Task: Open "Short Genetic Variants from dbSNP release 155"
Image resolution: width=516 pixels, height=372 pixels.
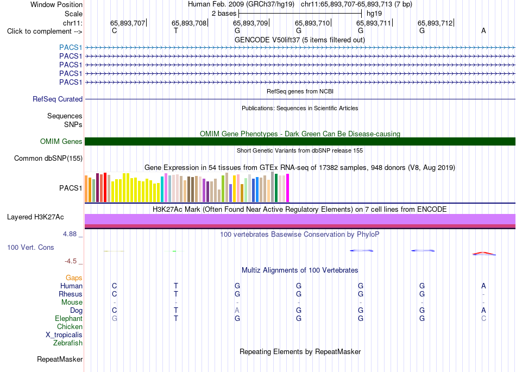Action: tap(300, 150)
